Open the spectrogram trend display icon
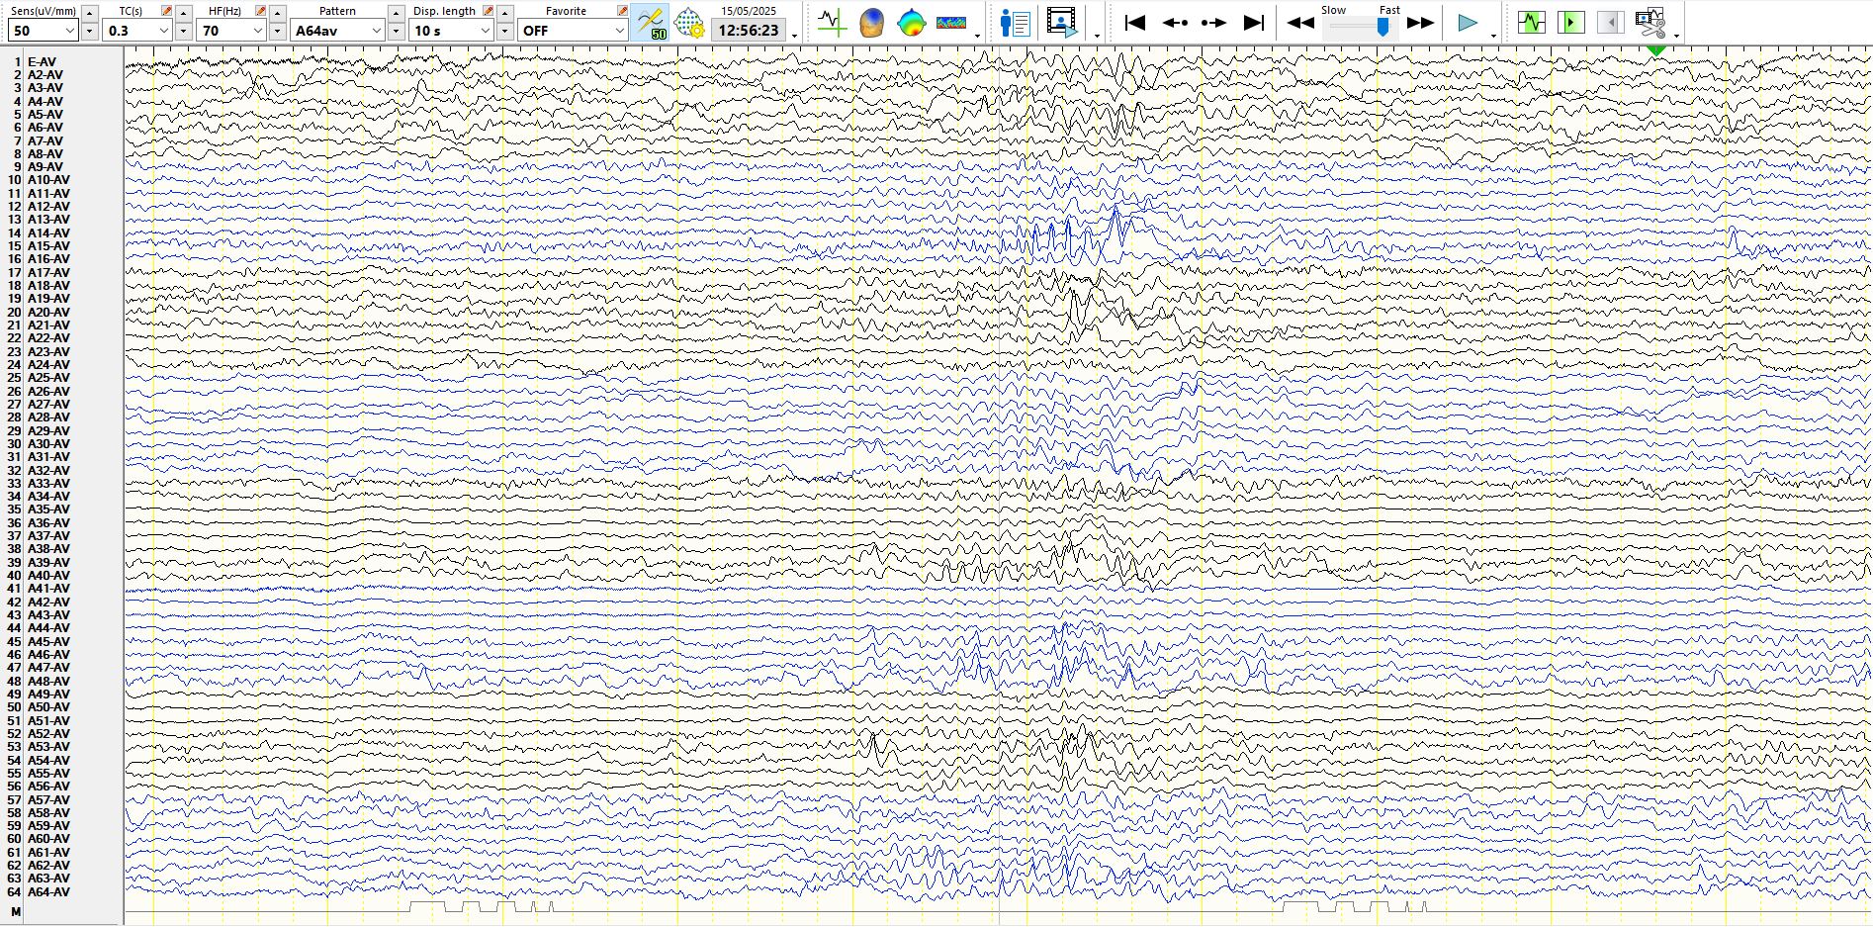 click(950, 22)
